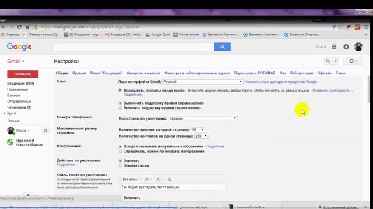Open the Важные folder
Image resolution: width=373 pixels, height=209 pixels.
(13, 95)
